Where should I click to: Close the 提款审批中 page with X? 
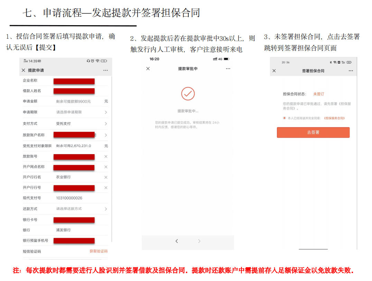(x=148, y=68)
